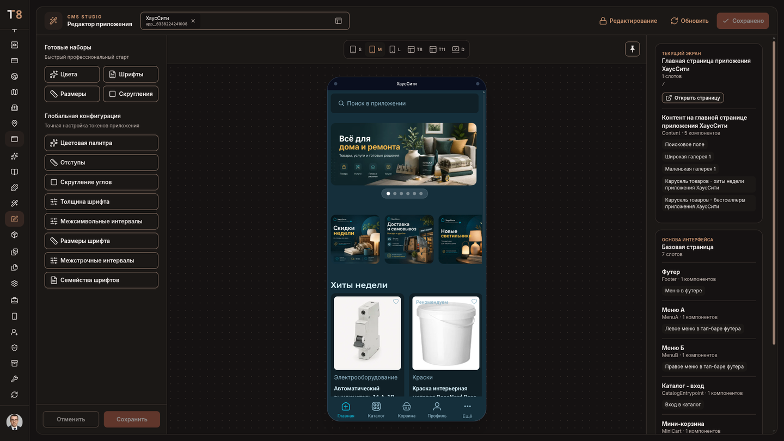Click the wrench icon in the sidebar
The height and width of the screenshot is (441, 784).
click(15, 379)
